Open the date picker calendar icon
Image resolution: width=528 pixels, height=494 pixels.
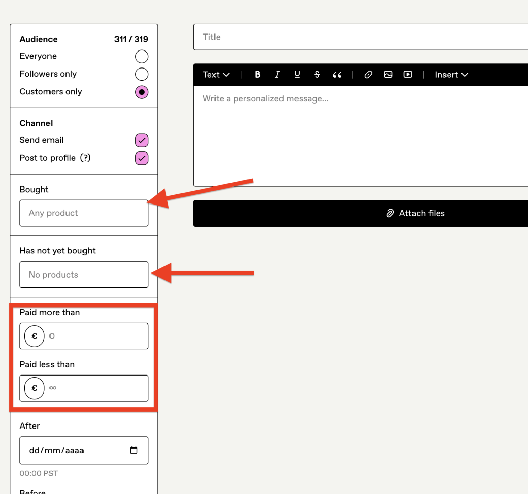(134, 450)
